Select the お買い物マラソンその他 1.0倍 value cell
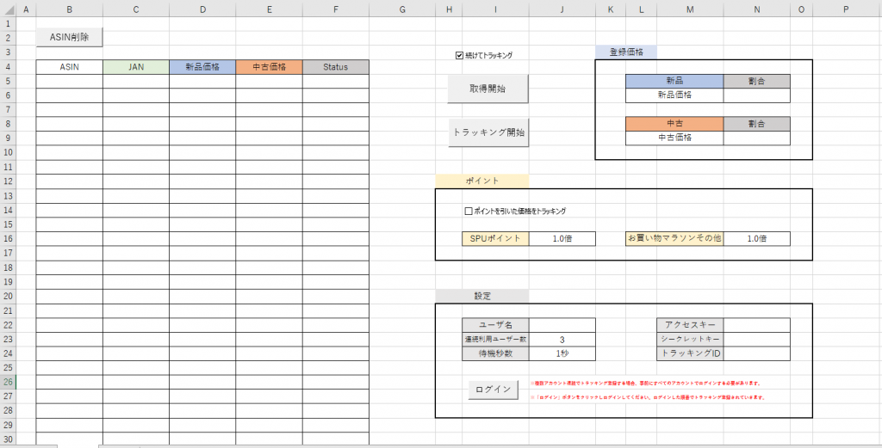 (756, 238)
